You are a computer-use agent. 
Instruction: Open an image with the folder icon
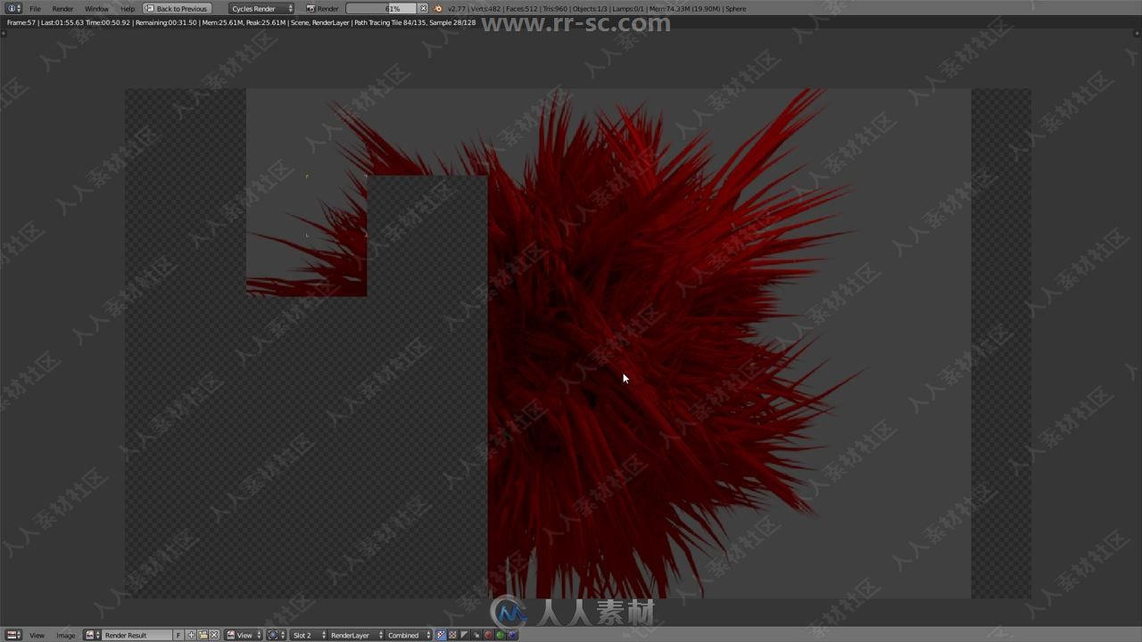click(203, 635)
